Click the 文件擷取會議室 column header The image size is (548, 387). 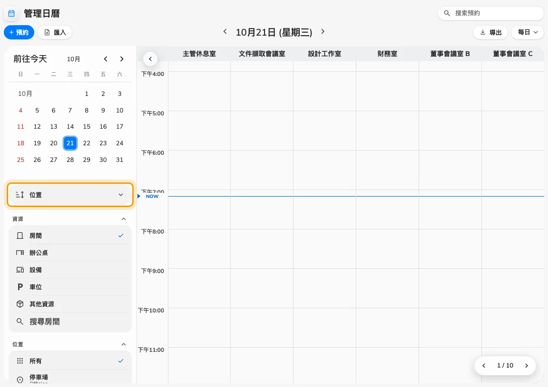click(262, 54)
